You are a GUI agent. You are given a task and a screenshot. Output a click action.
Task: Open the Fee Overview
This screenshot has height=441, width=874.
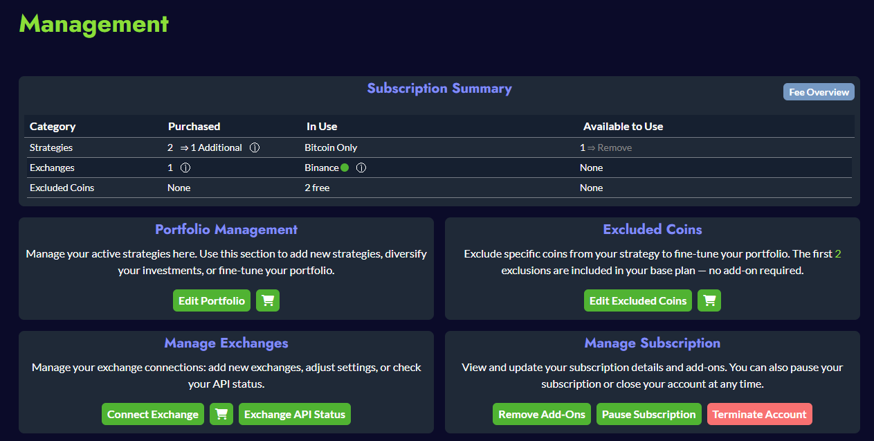point(819,92)
